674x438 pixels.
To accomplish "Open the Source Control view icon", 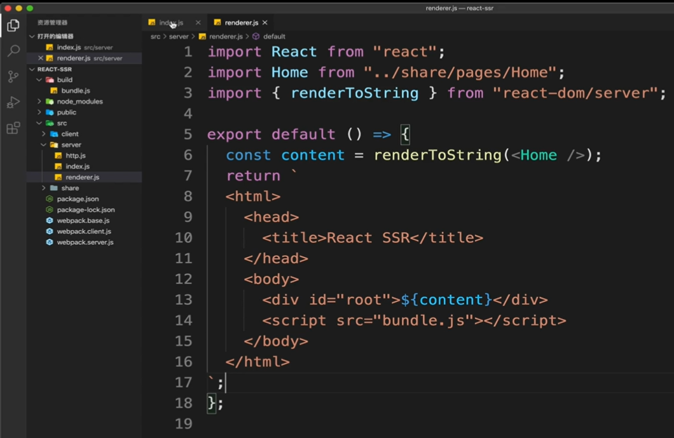I will click(13, 76).
